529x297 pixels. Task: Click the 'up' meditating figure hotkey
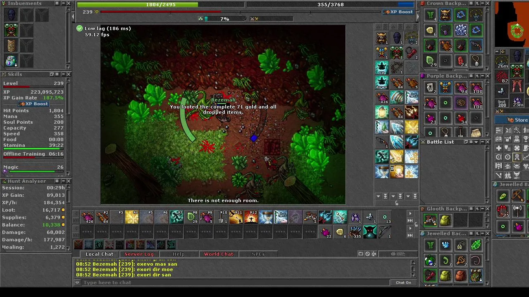(x=382, y=68)
